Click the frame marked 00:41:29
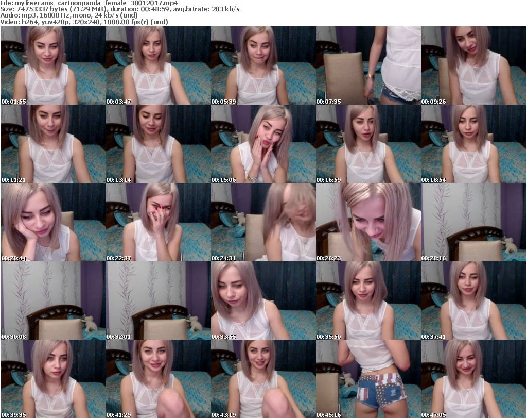The width and height of the screenshot is (527, 418). pos(158,379)
